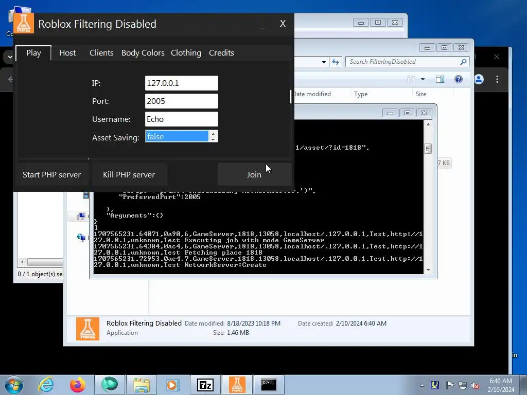Switch to Roblox Filtering Disabled taskbar icon
527x395 pixels.
tap(237, 385)
